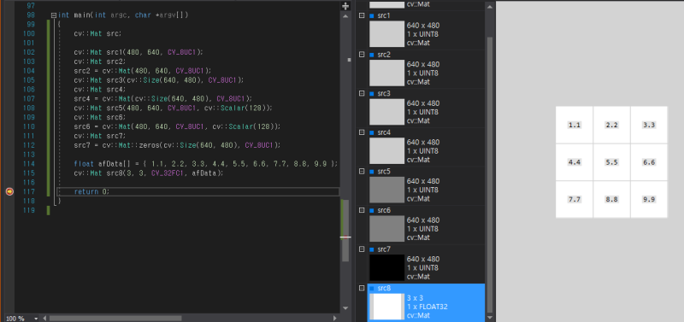Click the pixel cell showing 1.1

pos(574,125)
